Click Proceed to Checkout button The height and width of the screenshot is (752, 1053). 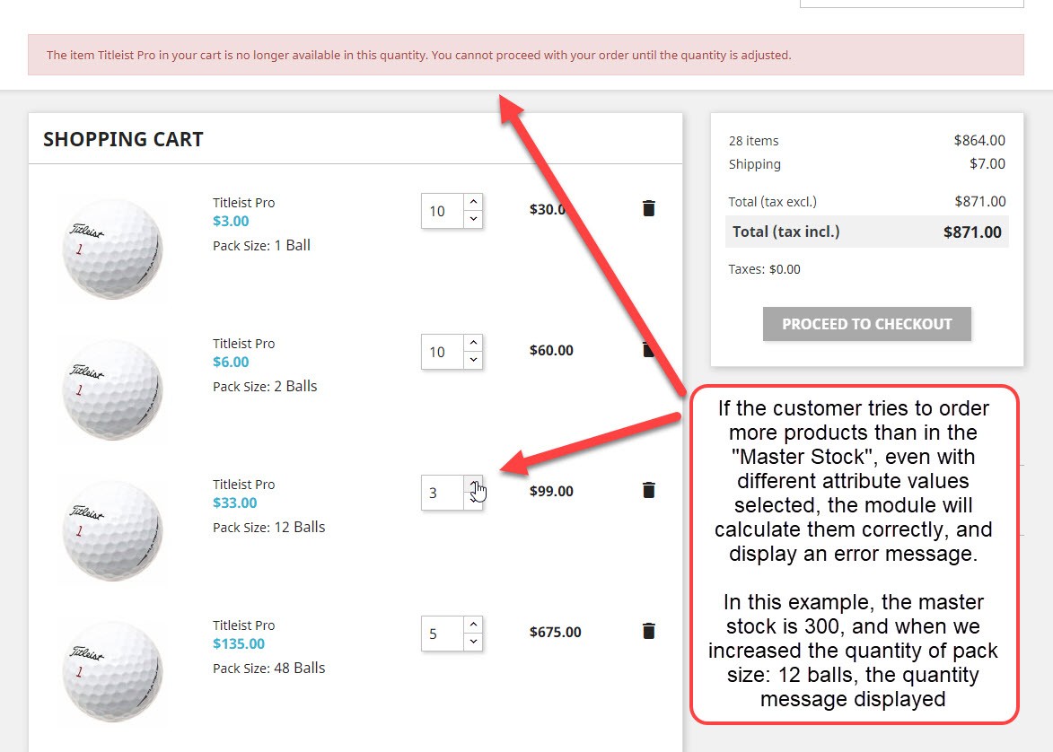tap(867, 324)
